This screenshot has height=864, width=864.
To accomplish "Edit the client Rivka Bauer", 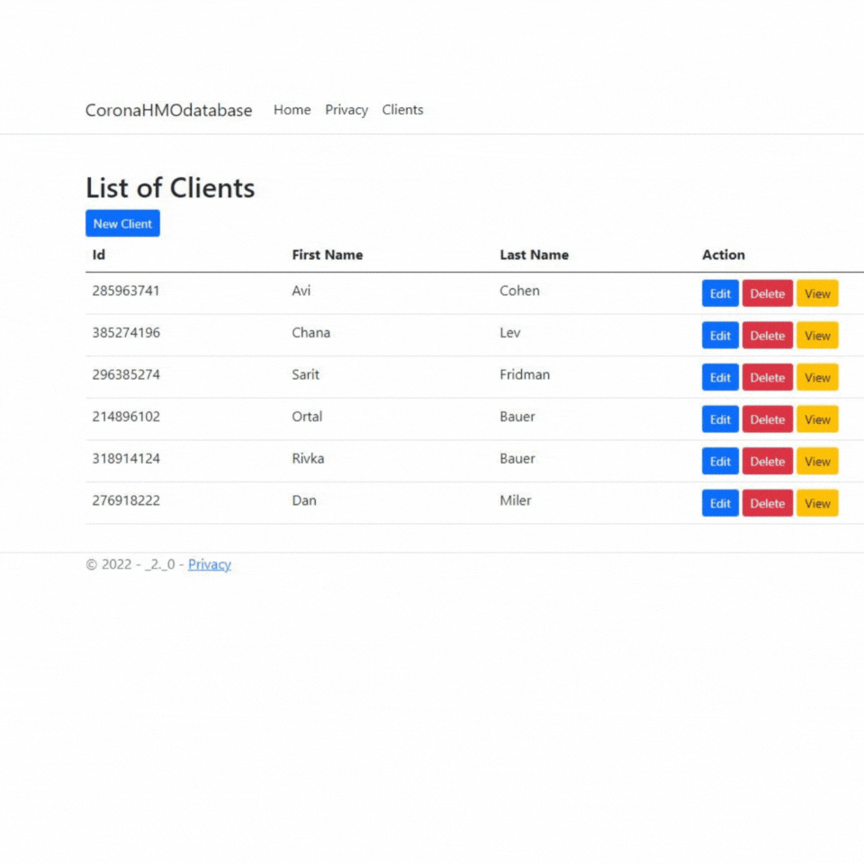I will click(x=719, y=461).
